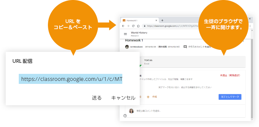Add a class comment via クラスのコメントを追加
This screenshot has width=259, height=127.
pyautogui.click(x=200, y=47)
